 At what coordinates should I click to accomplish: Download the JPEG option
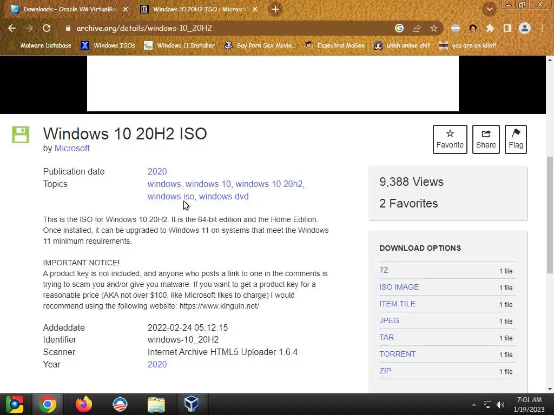[x=389, y=320]
